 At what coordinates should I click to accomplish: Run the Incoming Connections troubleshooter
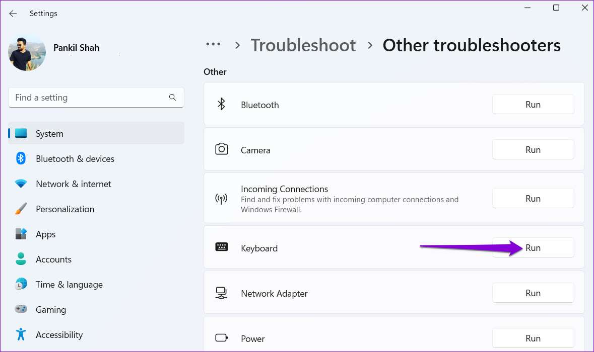click(x=533, y=199)
